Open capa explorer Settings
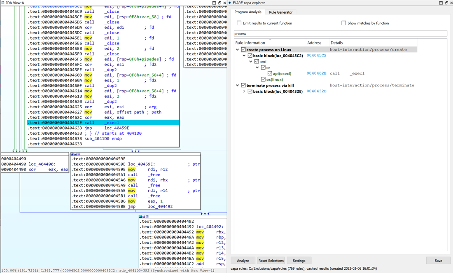 pyautogui.click(x=299, y=261)
